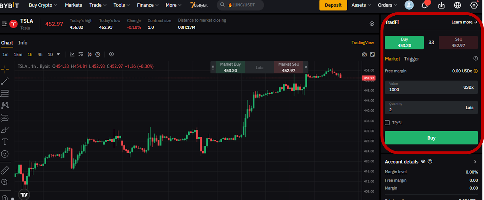Select the Market order tab
The image size is (484, 200).
[392, 59]
